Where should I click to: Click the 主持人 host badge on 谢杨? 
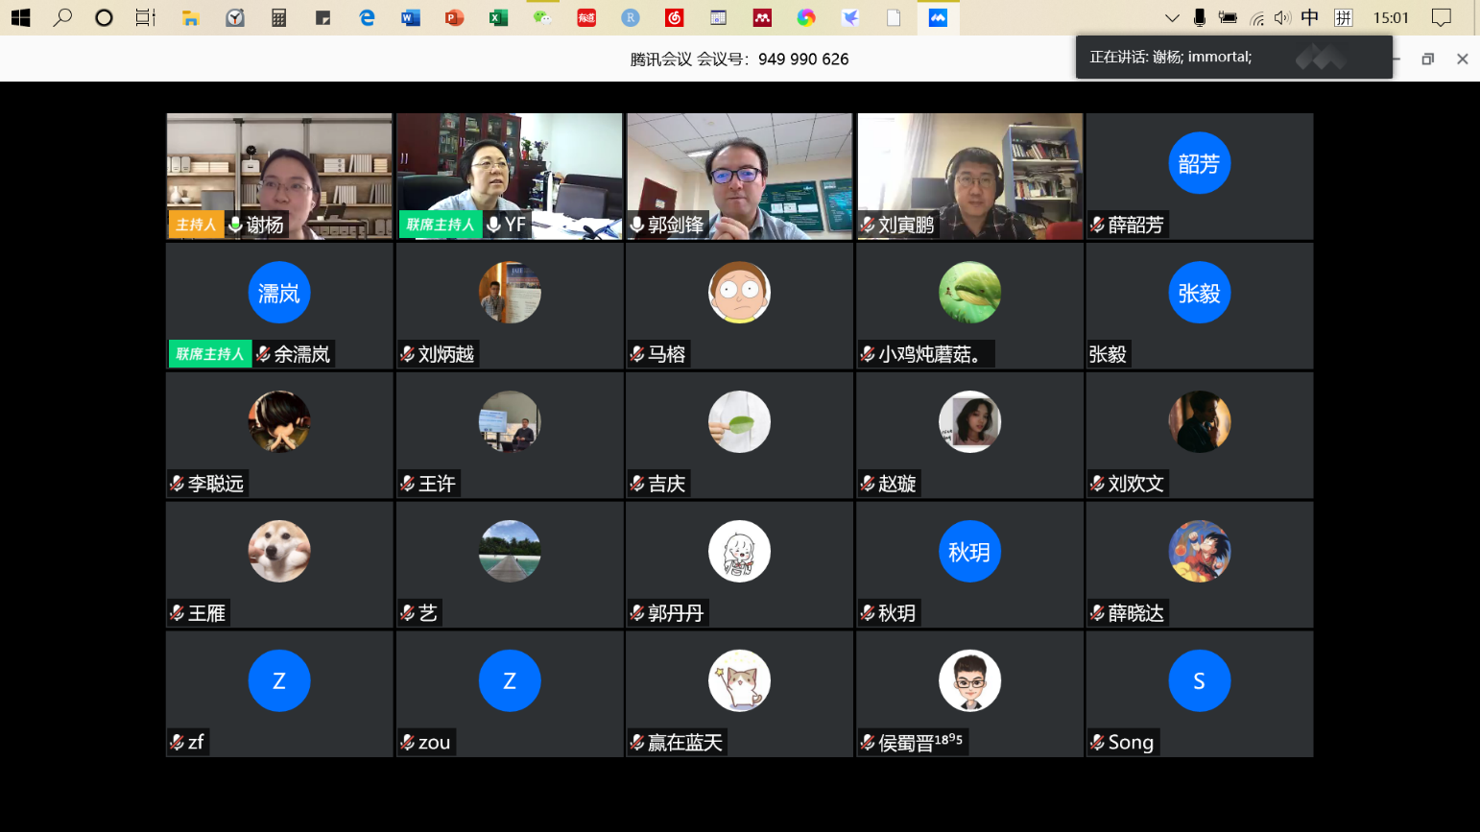196,225
